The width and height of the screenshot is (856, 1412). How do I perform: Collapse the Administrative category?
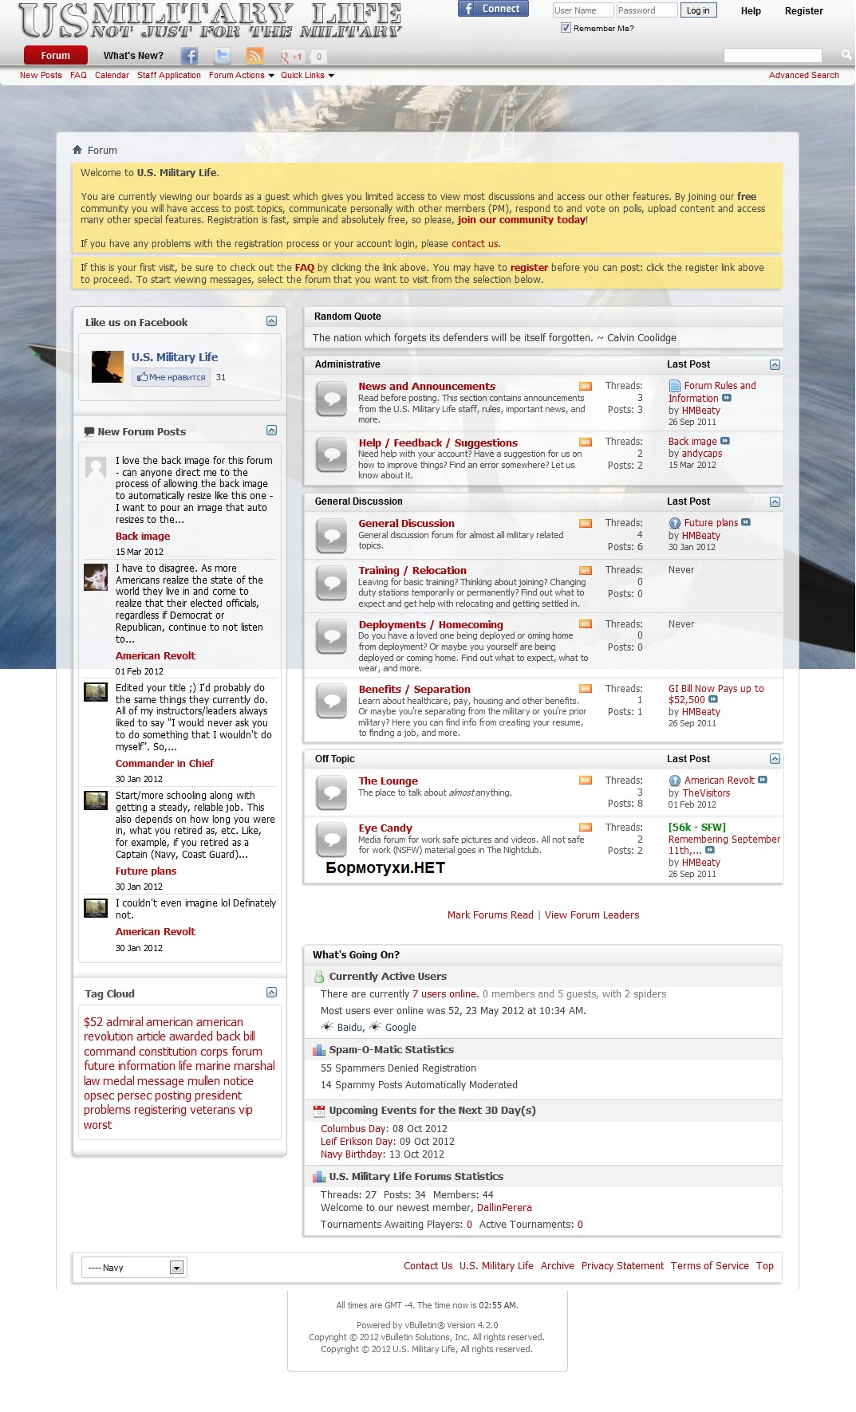(x=775, y=364)
